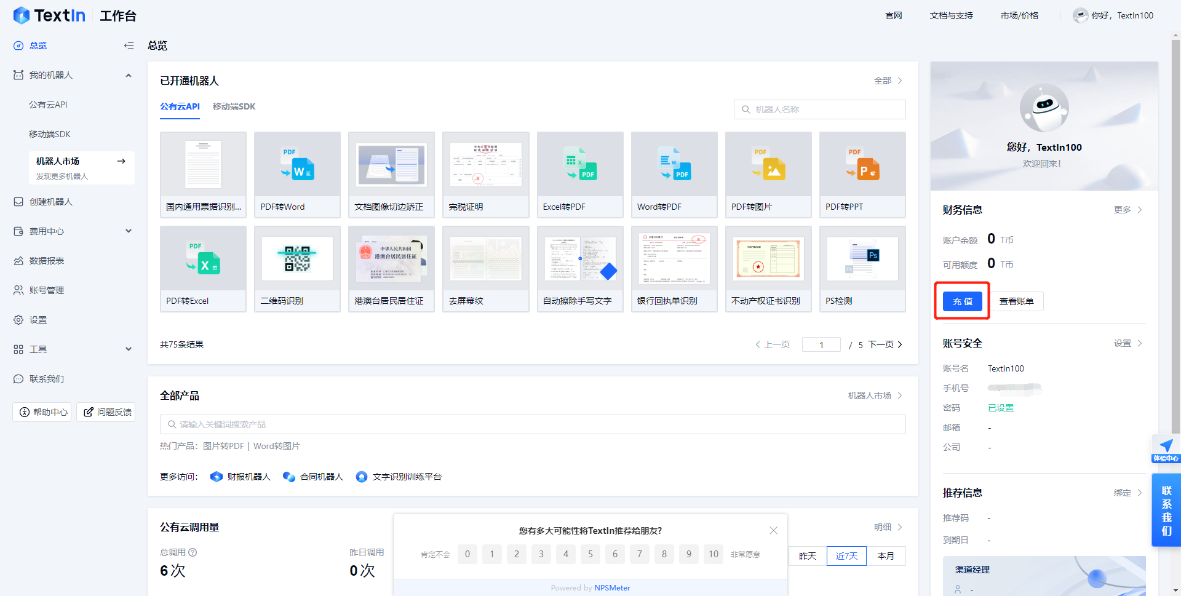Collapse the 我的机器人 sidebar section
Viewport: 1181px width, 596px height.
[129, 75]
